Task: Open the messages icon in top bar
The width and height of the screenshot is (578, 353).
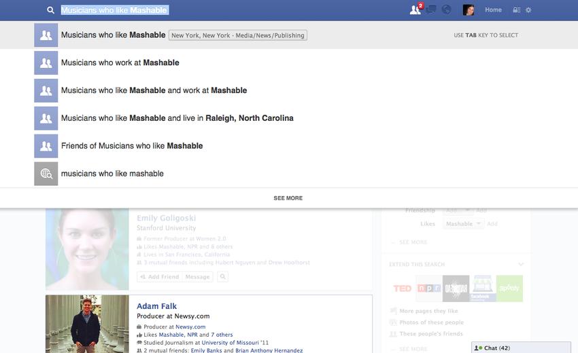Action: [431, 10]
